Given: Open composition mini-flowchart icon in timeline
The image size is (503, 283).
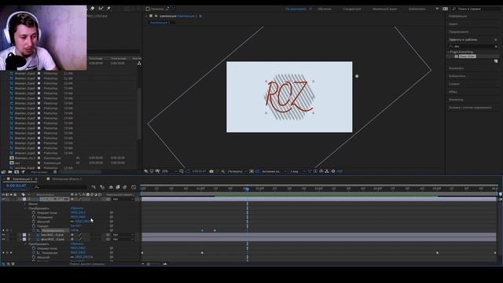Looking at the screenshot, I should click(94, 187).
